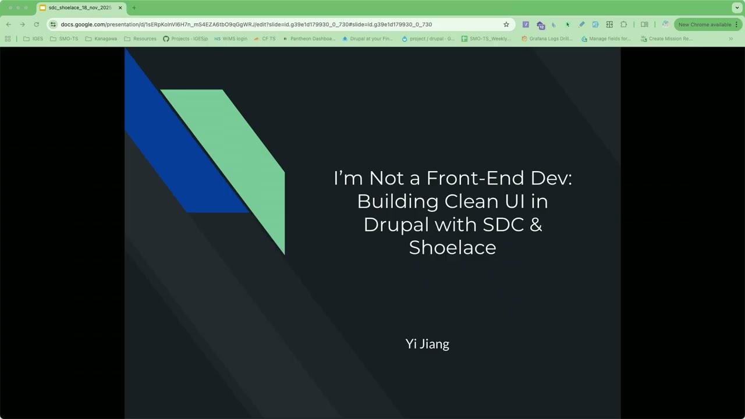Click the split-arrows extension icon
The width and height of the screenshot is (745, 419).
609,24
